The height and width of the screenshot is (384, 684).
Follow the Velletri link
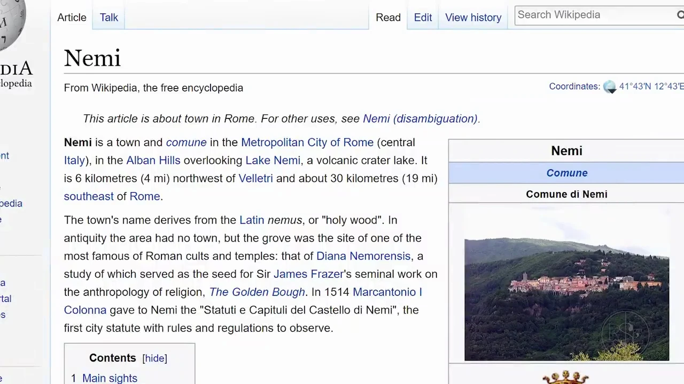(255, 178)
